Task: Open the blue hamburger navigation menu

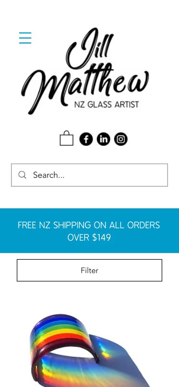Action: tap(25, 38)
